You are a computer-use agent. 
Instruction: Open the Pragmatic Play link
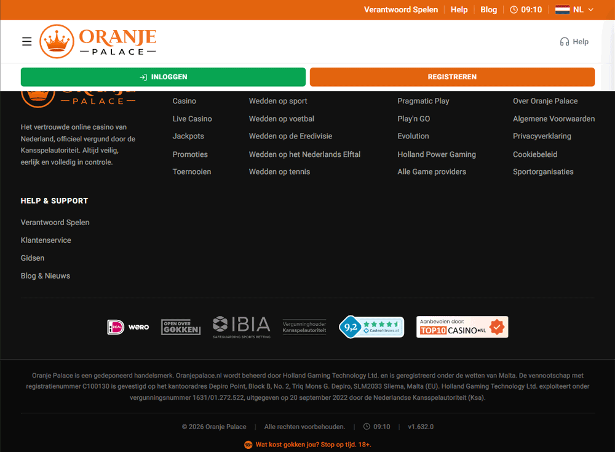pos(423,101)
